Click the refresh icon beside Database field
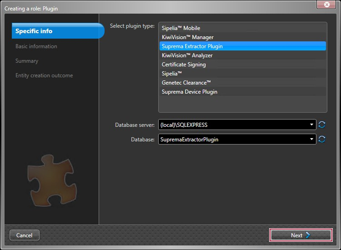The width and height of the screenshot is (341, 250). click(x=322, y=140)
